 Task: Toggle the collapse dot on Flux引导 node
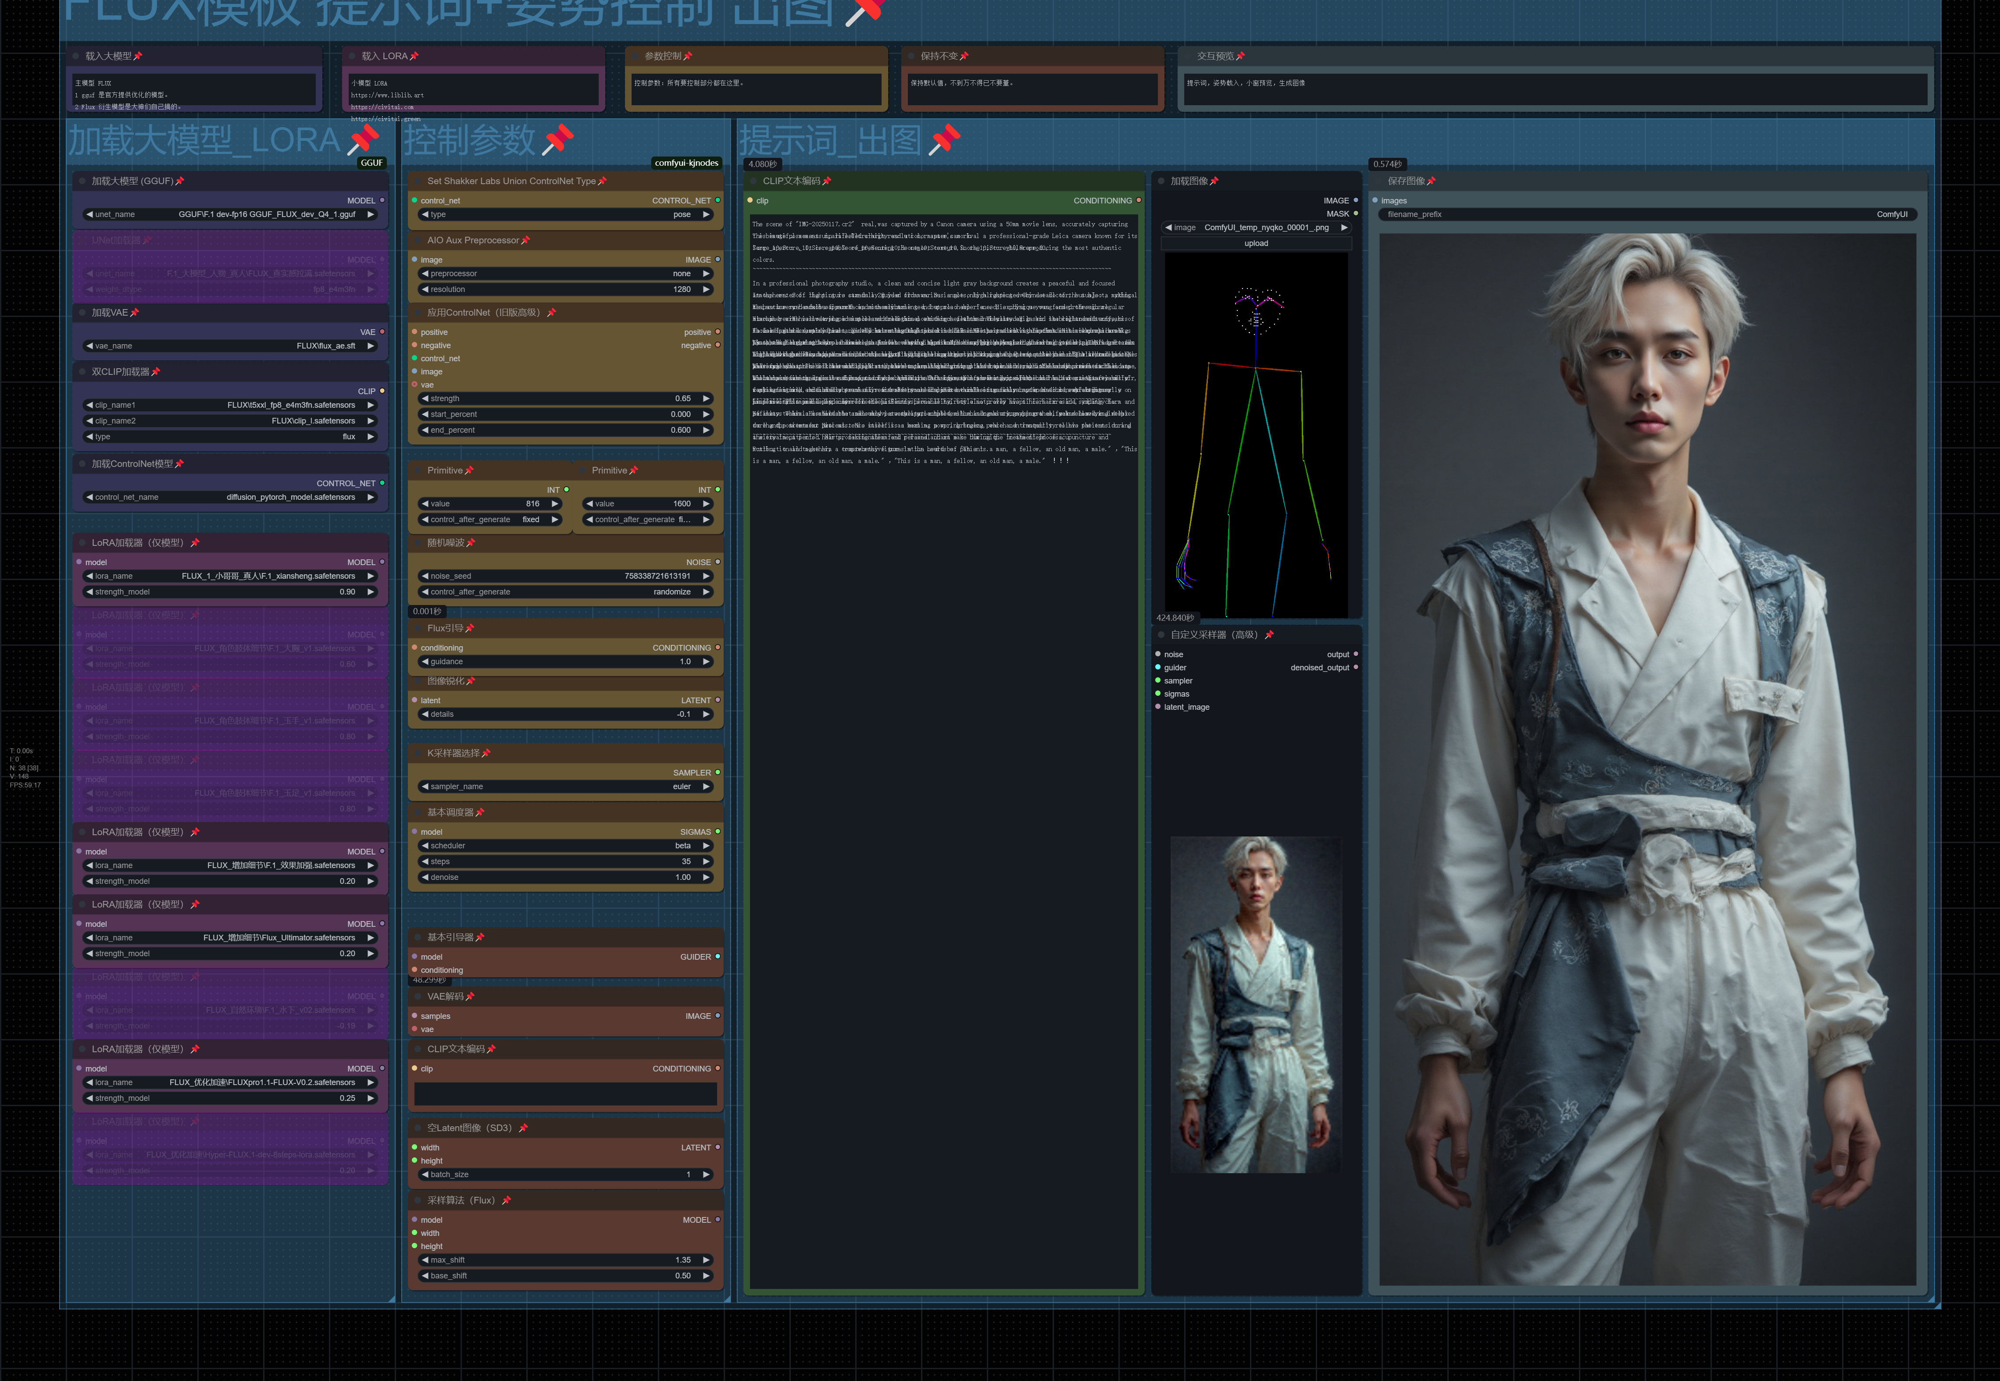417,628
